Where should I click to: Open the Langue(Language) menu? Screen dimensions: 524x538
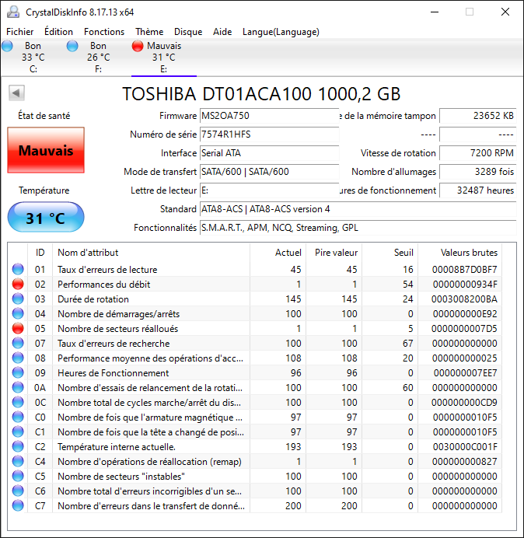(281, 32)
